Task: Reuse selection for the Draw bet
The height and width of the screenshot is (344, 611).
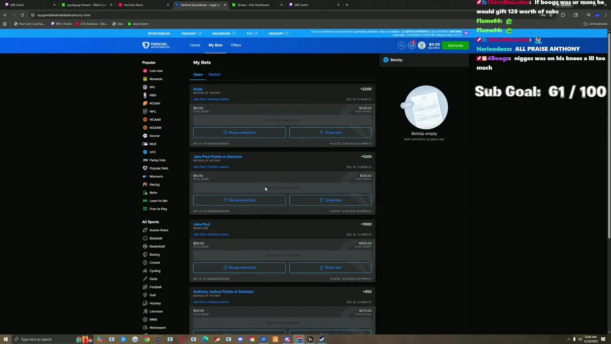Action: 239,132
